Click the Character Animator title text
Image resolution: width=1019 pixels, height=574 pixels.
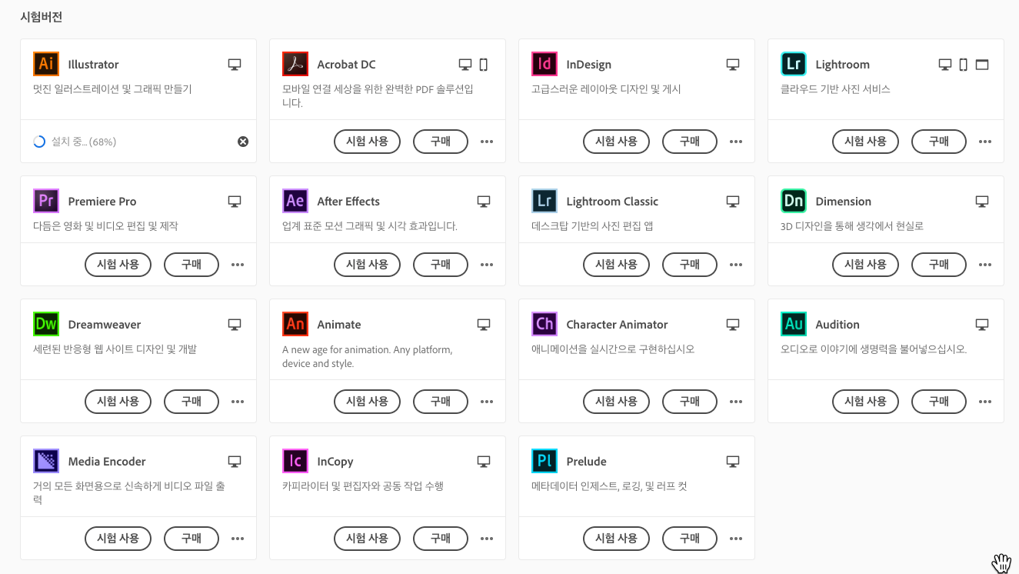tap(617, 325)
